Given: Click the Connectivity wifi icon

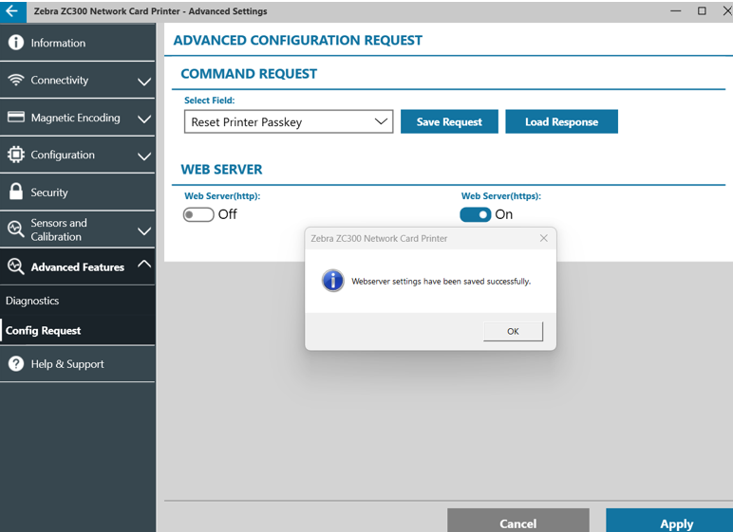Looking at the screenshot, I should [15, 81].
